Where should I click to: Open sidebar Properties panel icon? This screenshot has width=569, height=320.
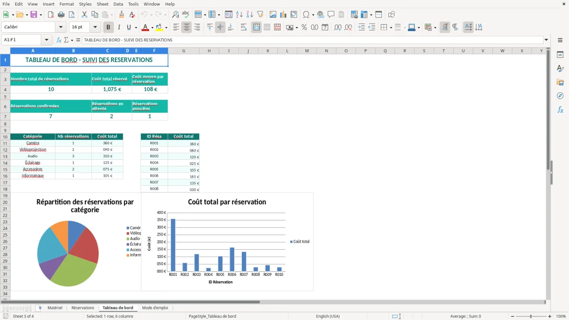coord(560,55)
